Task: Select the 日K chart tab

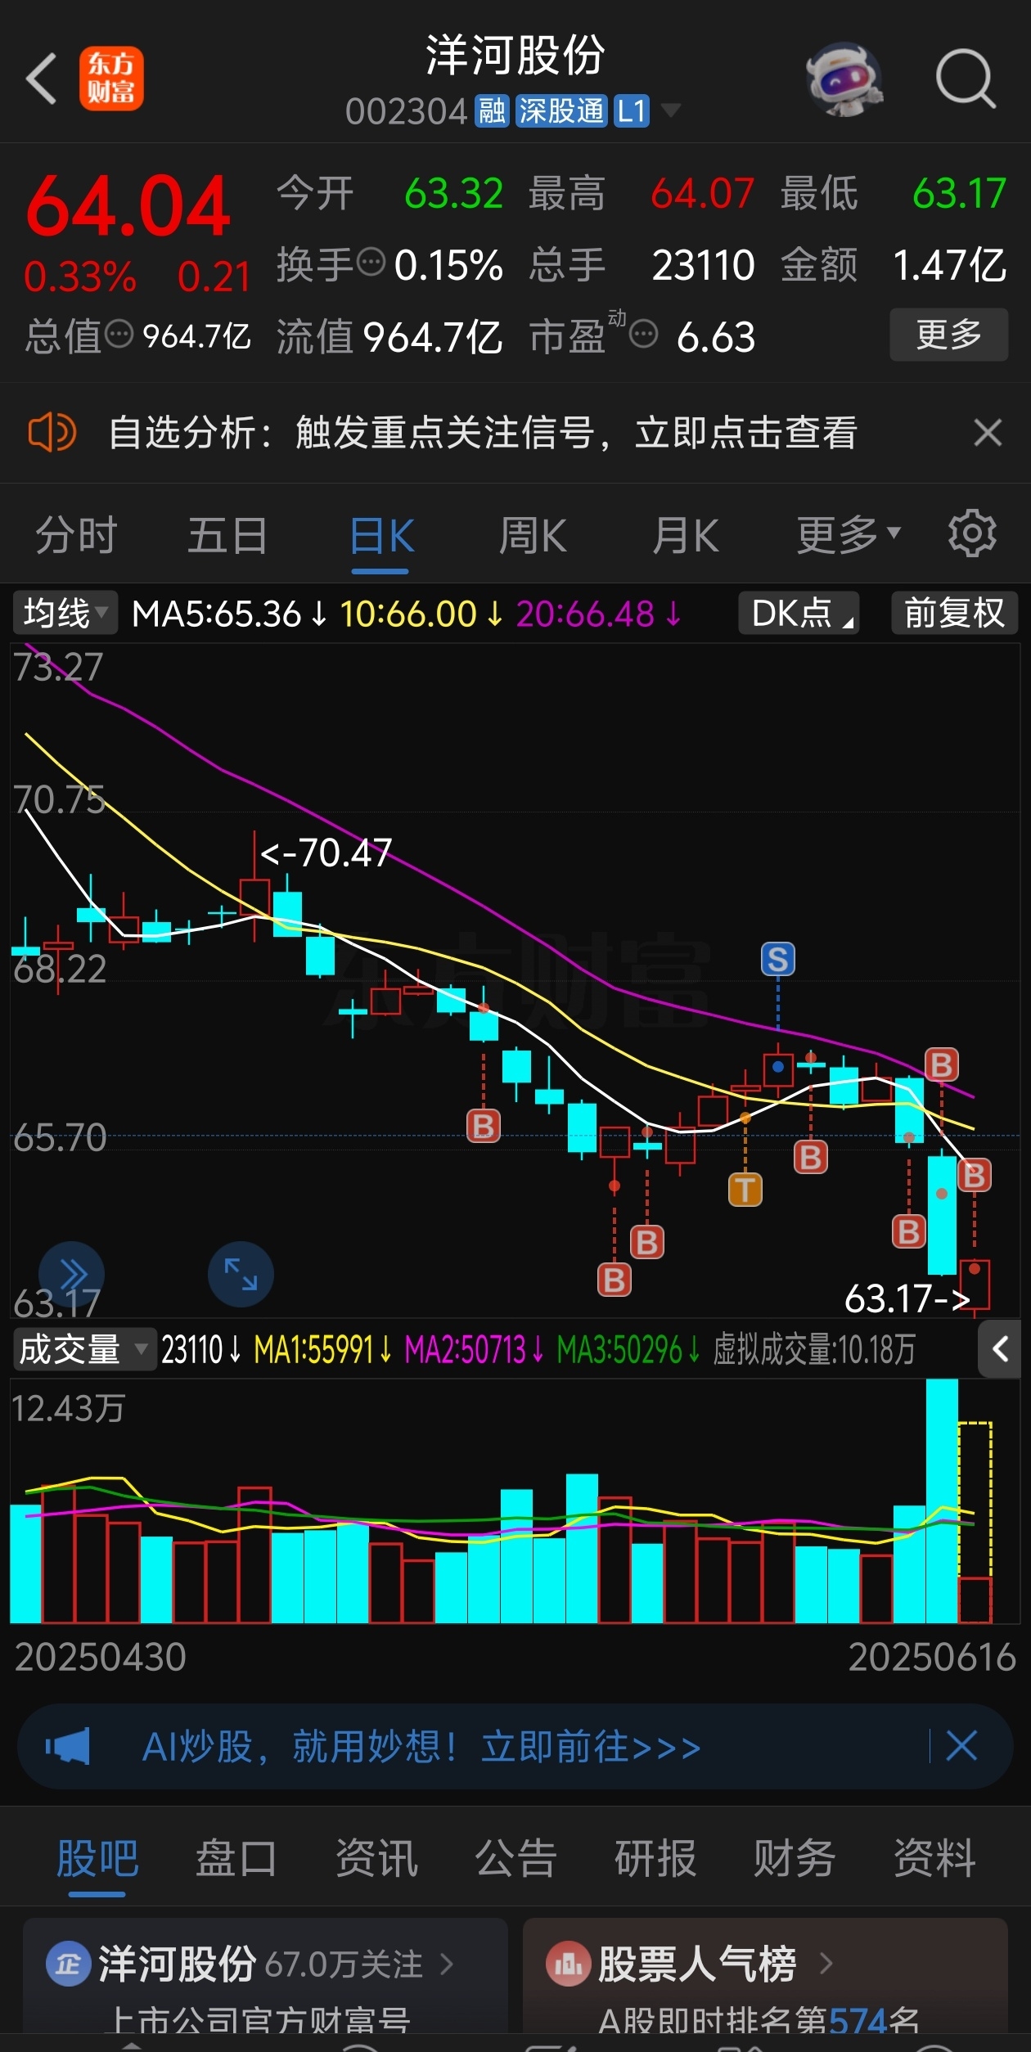Action: 381,536
